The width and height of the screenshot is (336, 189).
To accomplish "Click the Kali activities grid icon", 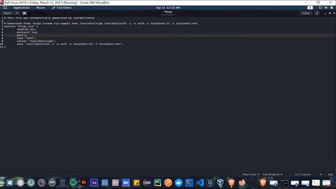I will coord(5,8).
